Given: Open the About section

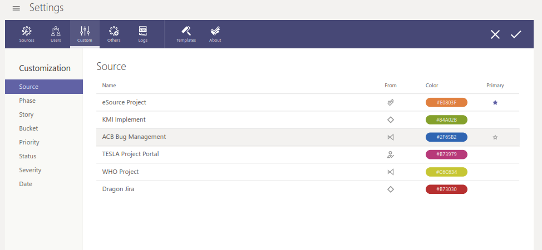Looking at the screenshot, I should click(x=215, y=34).
